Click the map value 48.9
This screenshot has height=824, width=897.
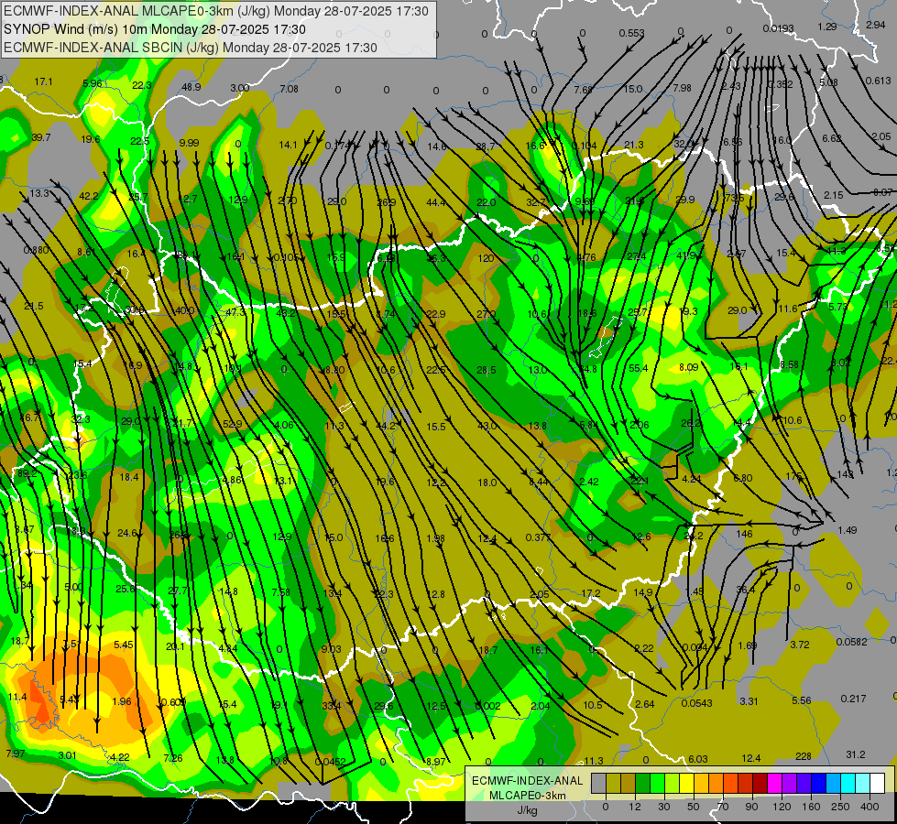point(191,87)
